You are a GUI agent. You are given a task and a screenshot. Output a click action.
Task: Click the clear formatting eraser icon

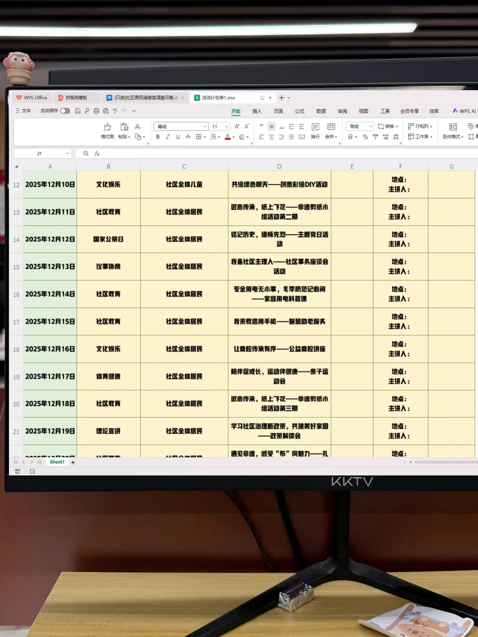242,137
